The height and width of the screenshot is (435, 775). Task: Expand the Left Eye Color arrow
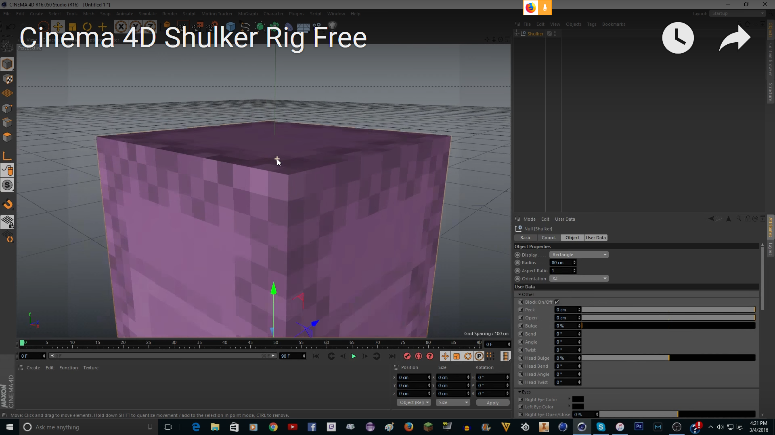point(569,406)
